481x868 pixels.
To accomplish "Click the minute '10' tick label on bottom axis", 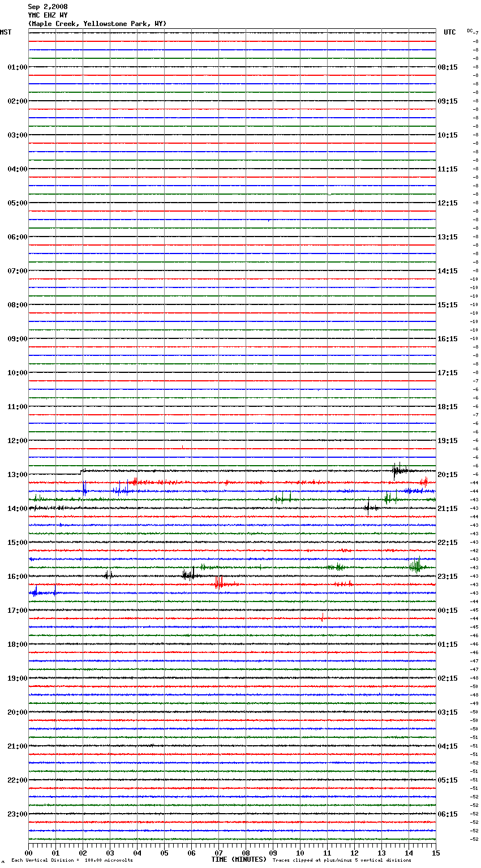I will tap(300, 853).
